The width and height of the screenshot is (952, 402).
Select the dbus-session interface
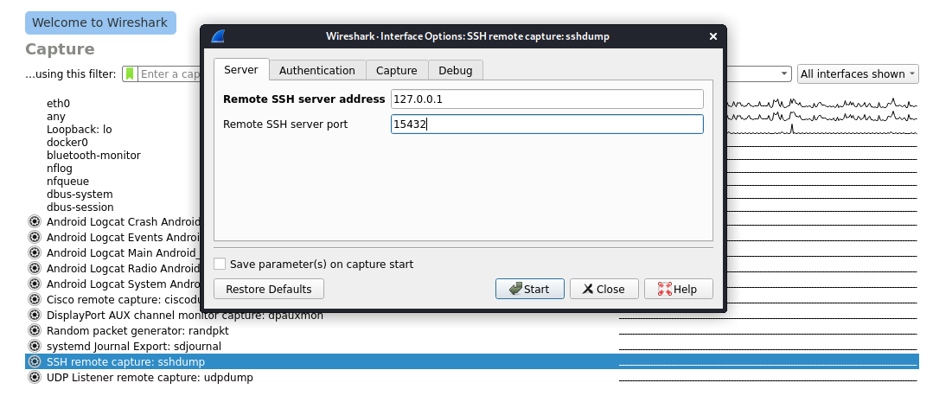80,207
